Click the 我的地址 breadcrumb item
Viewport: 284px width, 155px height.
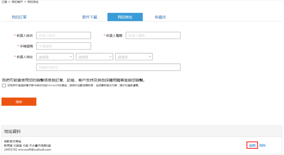[x=33, y=2]
